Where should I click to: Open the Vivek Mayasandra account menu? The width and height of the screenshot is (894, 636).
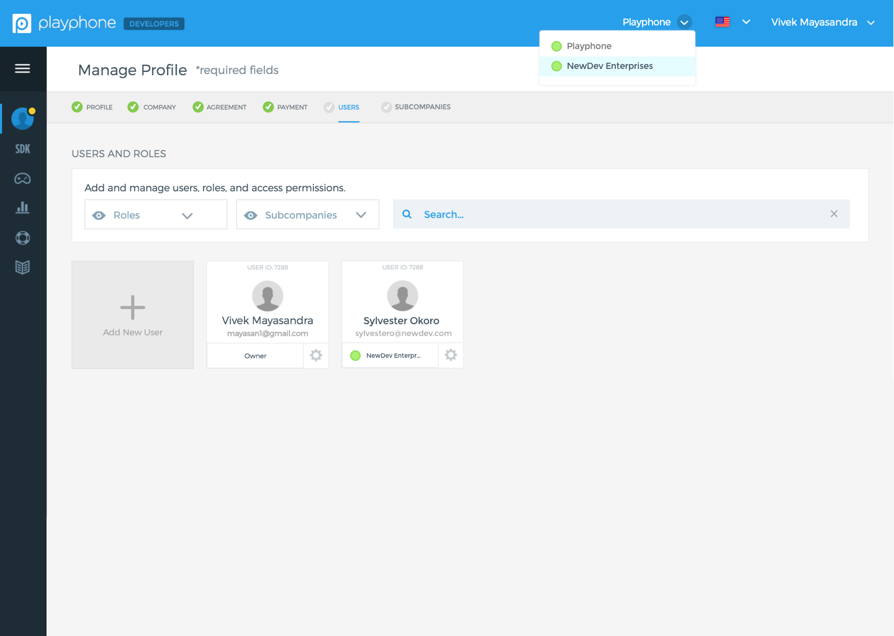[823, 22]
